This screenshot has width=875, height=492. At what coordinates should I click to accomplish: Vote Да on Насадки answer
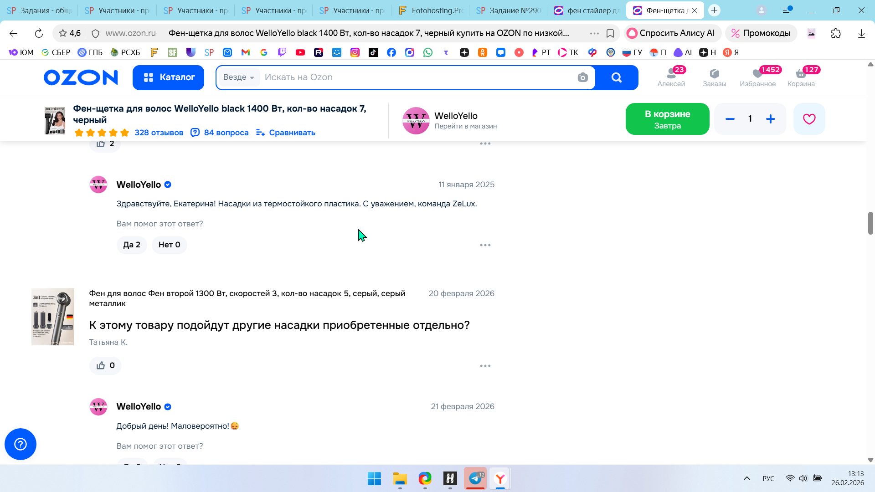tap(132, 245)
